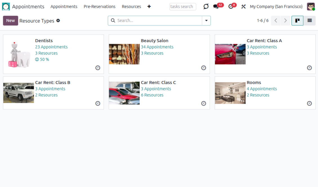Click the Resource Types gear settings icon
The image size is (318, 187).
pyautogui.click(x=58, y=20)
